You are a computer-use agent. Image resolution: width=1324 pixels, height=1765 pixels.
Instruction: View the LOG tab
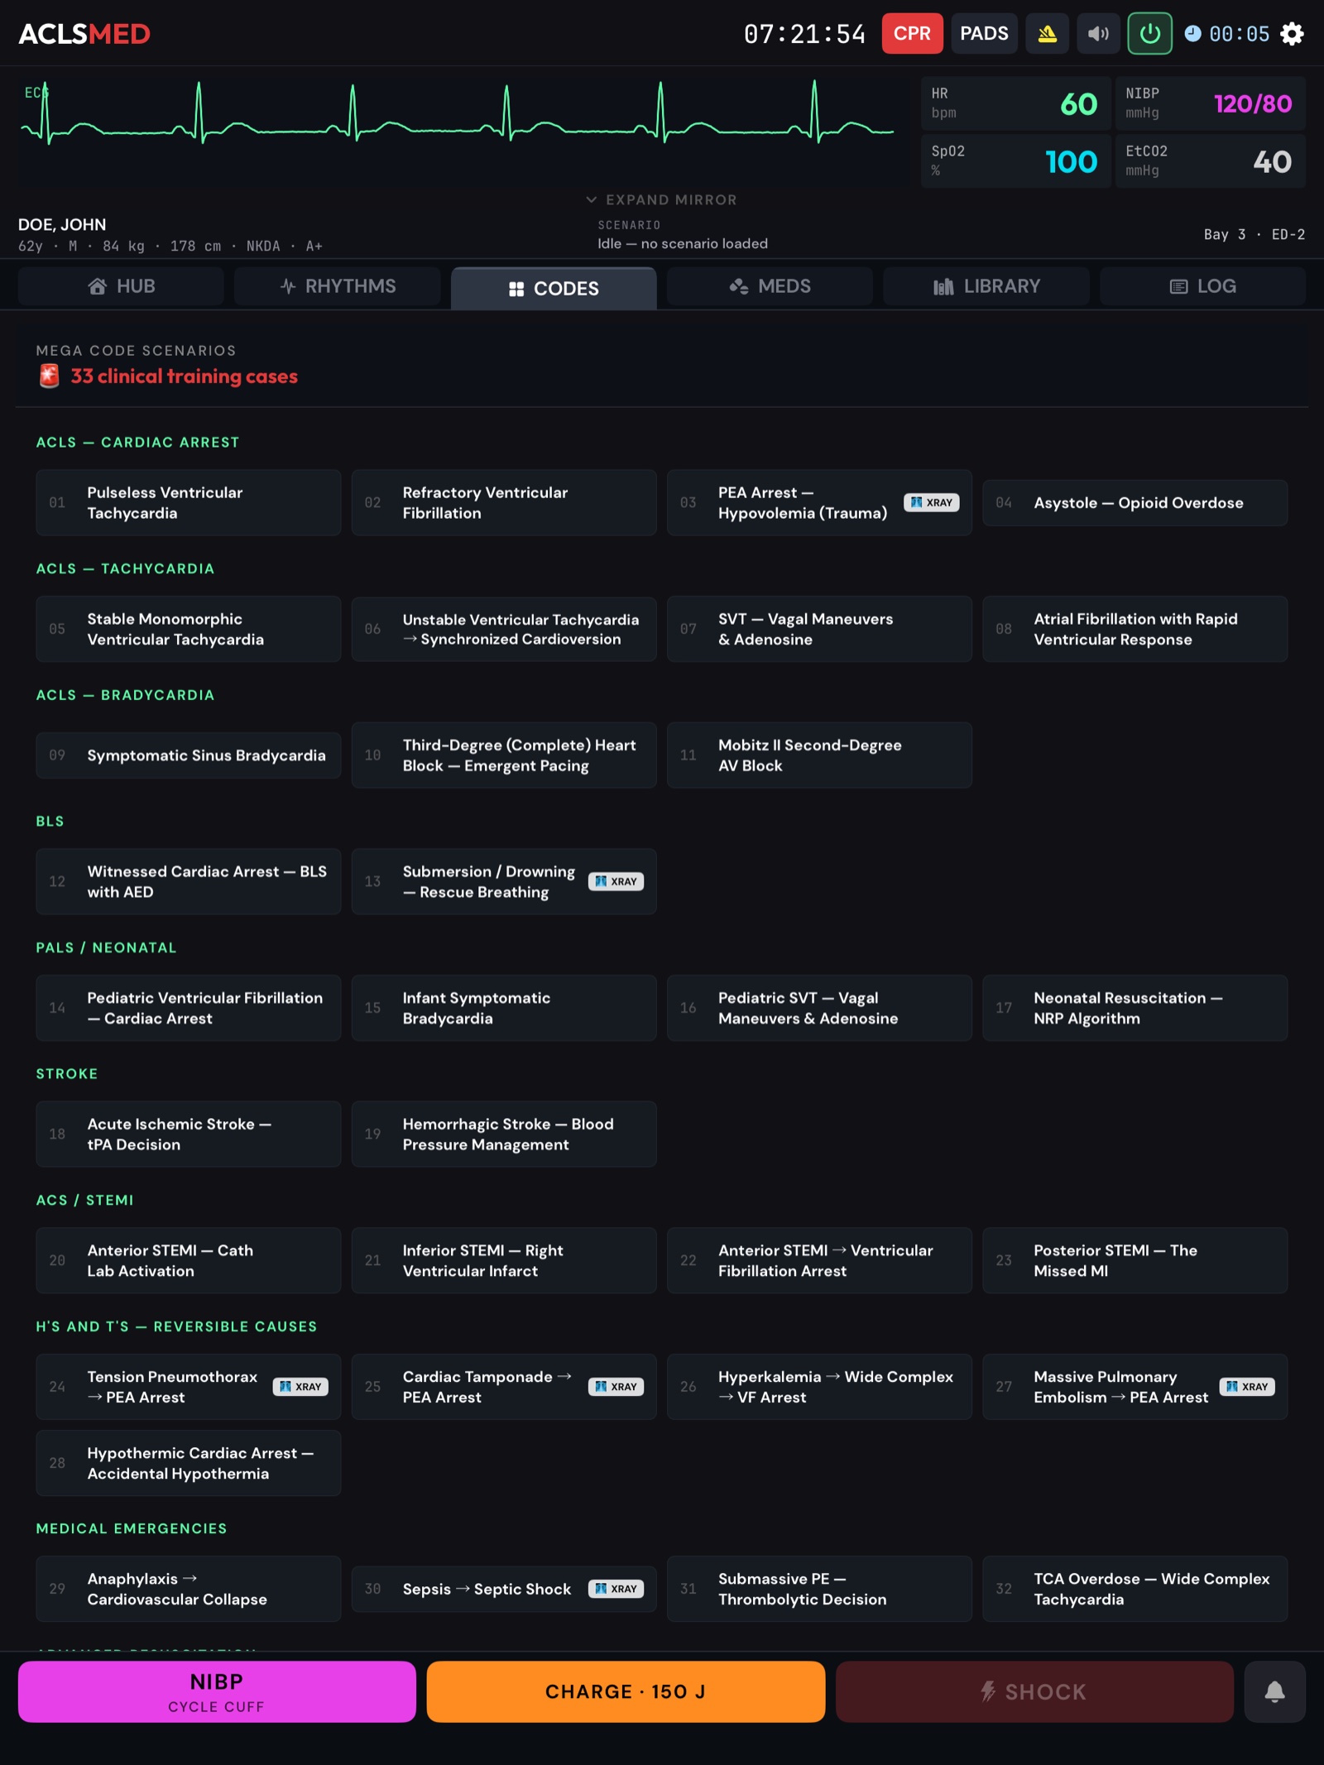click(x=1203, y=286)
